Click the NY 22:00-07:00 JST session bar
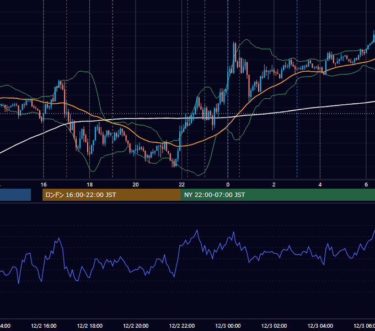The height and width of the screenshot is (331, 375). (x=277, y=195)
